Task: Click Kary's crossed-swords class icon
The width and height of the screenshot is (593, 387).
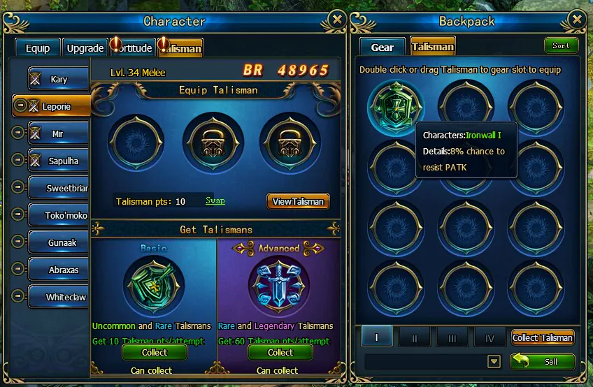Action: pyautogui.click(x=35, y=79)
